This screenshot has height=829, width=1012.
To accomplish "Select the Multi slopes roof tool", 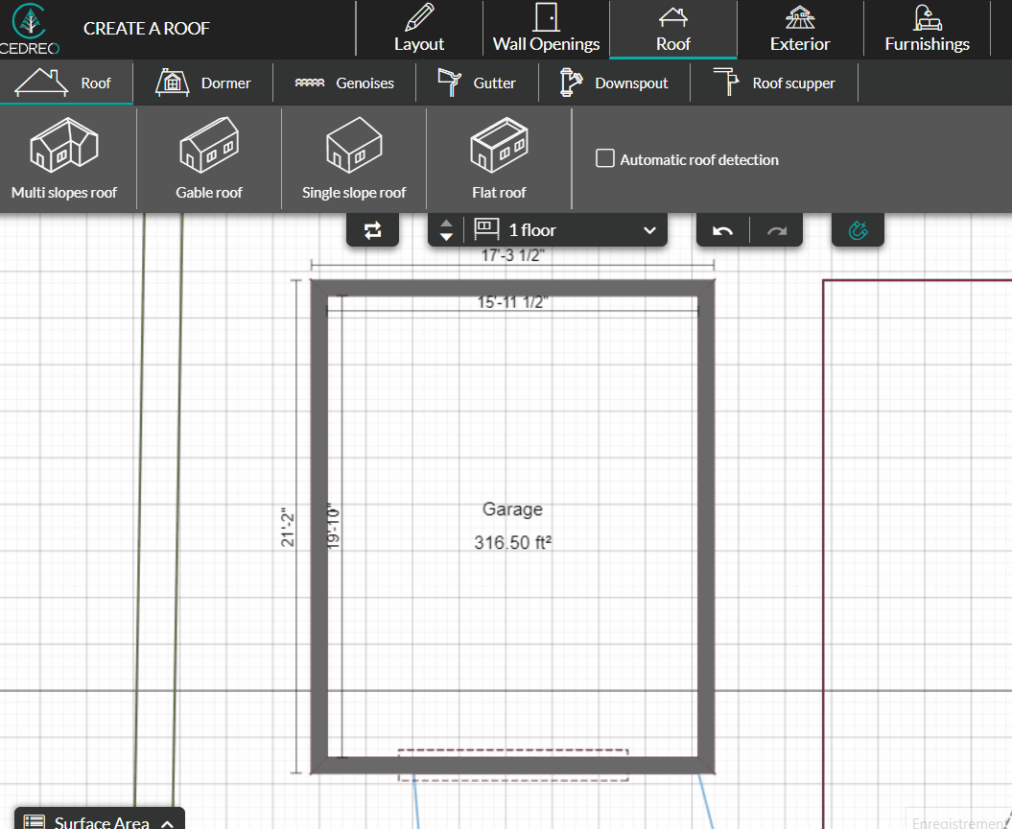I will point(63,158).
